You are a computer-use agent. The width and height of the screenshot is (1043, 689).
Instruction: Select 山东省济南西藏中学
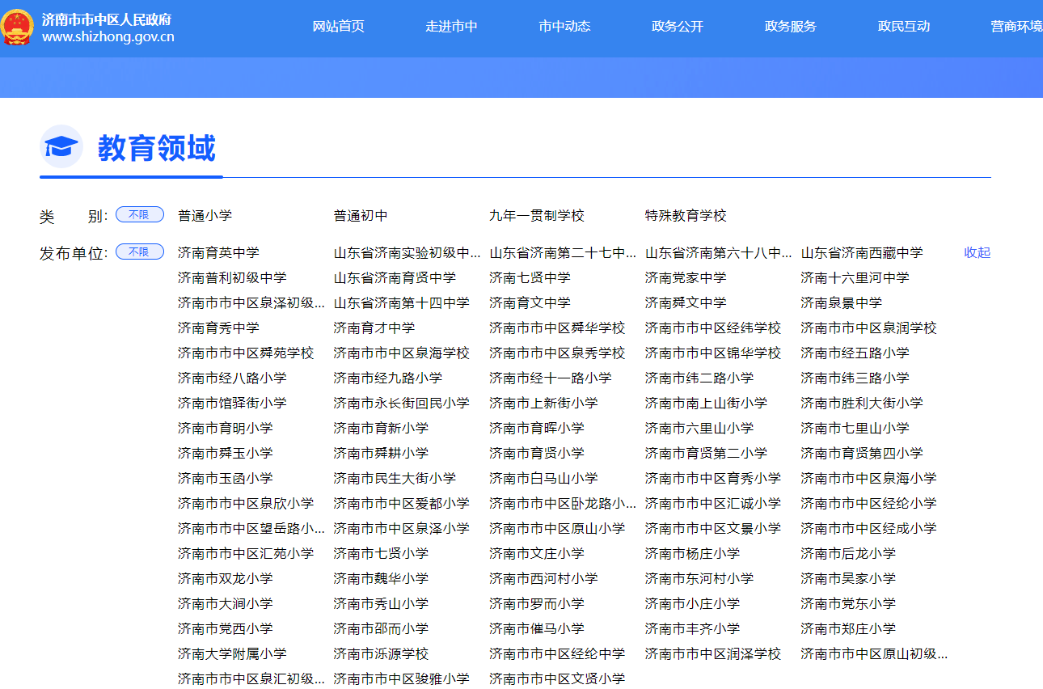(862, 252)
